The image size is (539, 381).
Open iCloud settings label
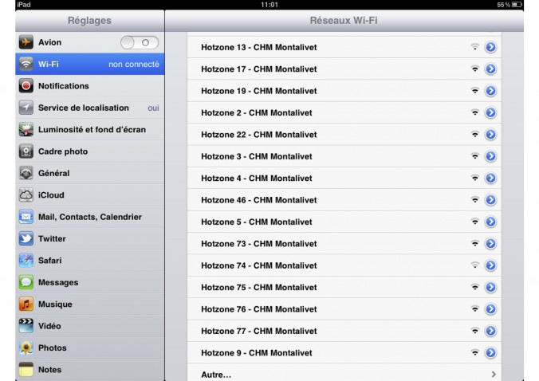[x=51, y=195]
